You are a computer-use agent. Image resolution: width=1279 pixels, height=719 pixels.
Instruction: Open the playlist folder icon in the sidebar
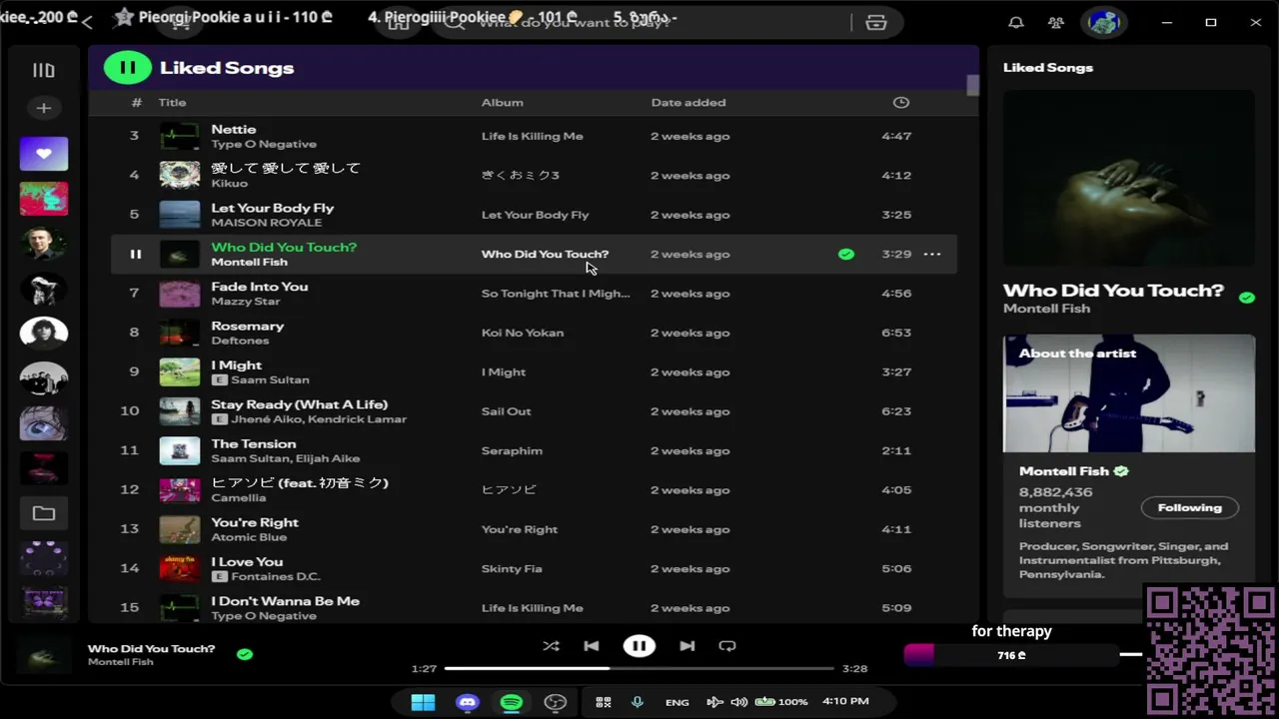pos(44,513)
